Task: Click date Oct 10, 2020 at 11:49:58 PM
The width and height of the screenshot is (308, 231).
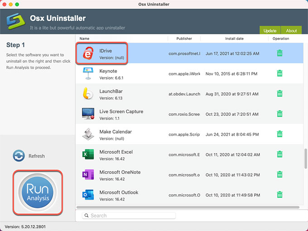Action: [233, 195]
